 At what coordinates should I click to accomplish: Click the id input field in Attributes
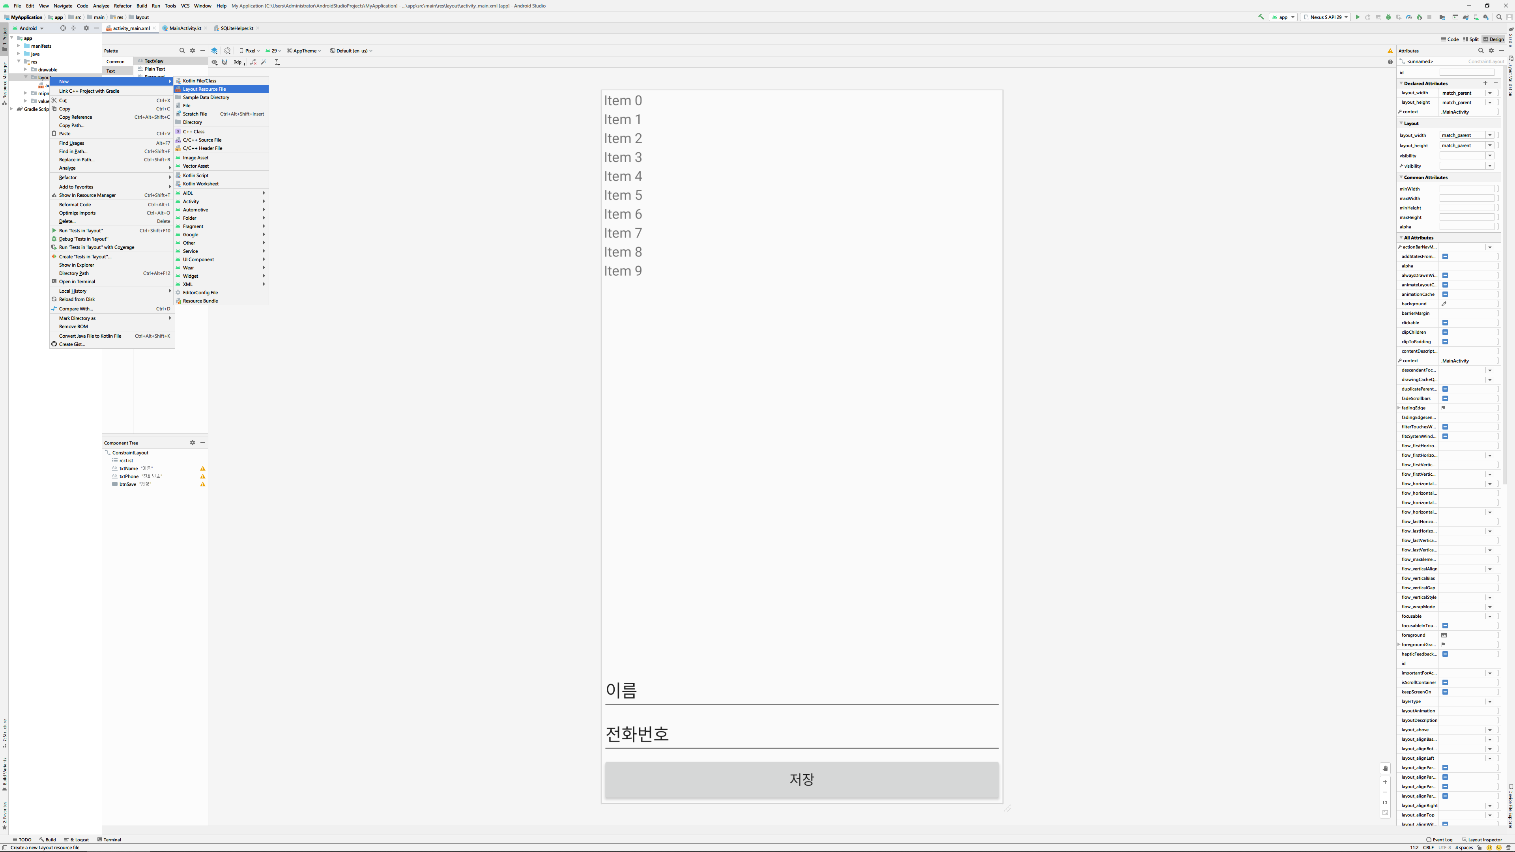coord(1466,72)
